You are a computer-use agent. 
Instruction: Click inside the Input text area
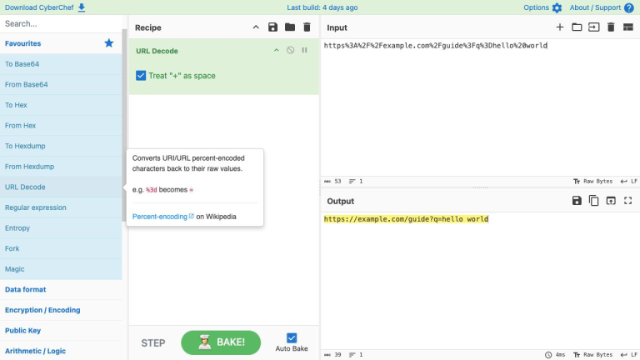point(480,108)
